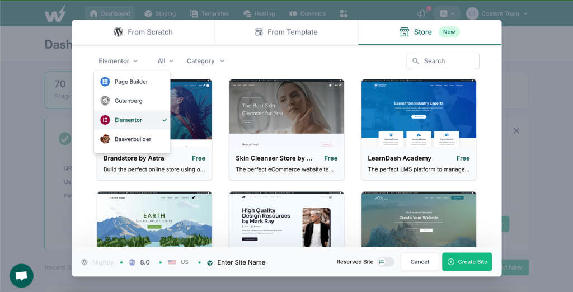Toggle the Reserved Site switch
The height and width of the screenshot is (292, 573).
(x=386, y=262)
